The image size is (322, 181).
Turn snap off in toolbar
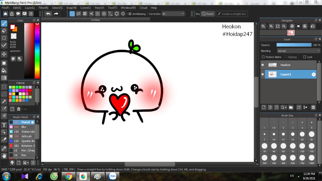click(72, 14)
